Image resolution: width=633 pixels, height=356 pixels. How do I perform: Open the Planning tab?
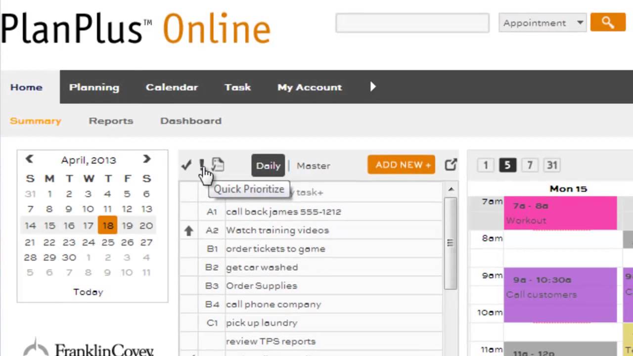click(x=94, y=87)
